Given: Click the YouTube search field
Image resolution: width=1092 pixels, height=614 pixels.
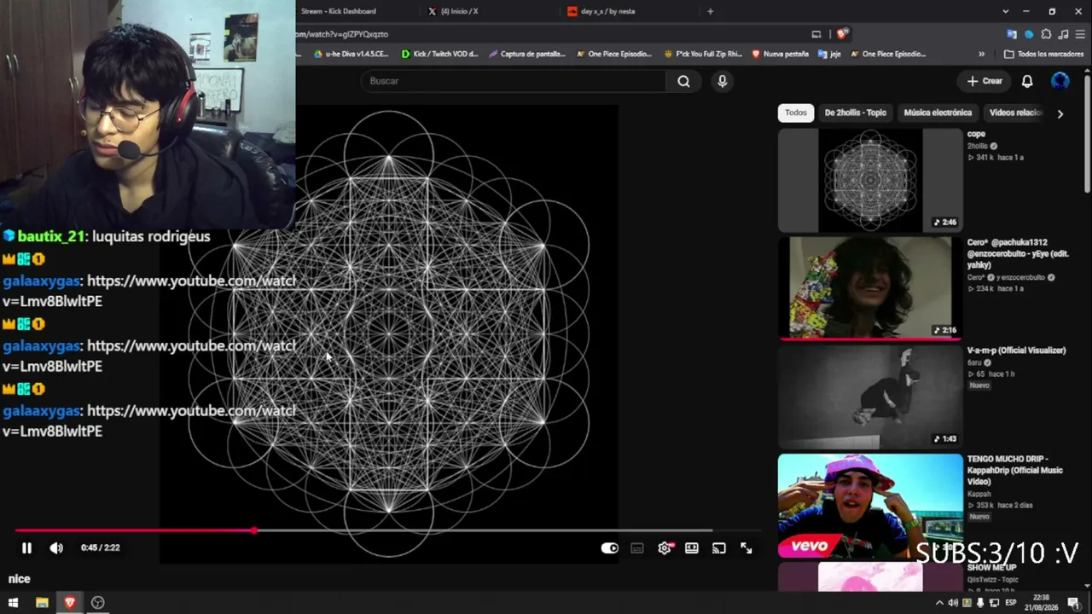Looking at the screenshot, I should point(514,81).
